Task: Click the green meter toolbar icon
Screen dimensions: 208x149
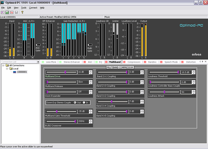Action: (7, 12)
